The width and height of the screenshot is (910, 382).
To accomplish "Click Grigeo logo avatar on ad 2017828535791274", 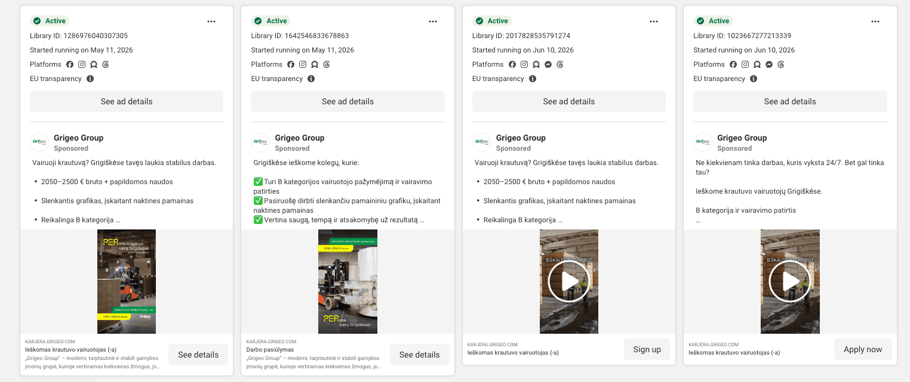I will click(x=482, y=142).
